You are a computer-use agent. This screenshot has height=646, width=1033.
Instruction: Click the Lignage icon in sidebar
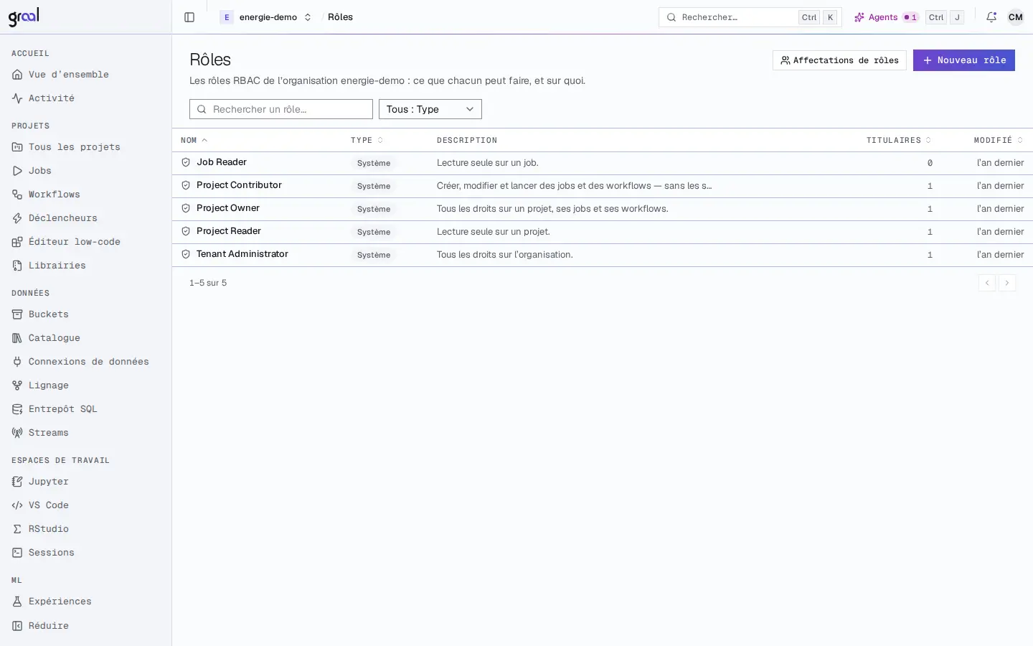click(17, 385)
